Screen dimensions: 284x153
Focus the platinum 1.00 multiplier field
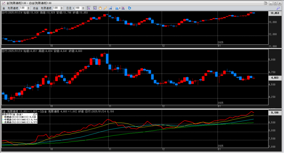coord(57,8)
